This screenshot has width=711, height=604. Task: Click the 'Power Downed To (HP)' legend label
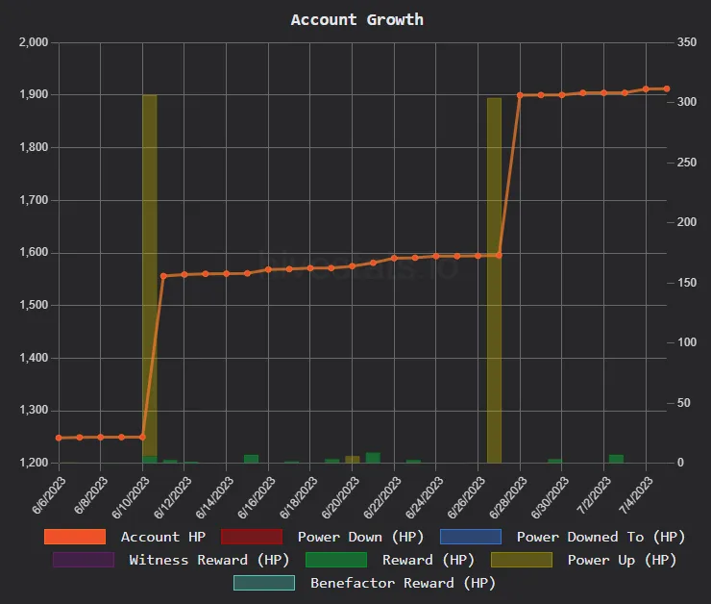601,537
